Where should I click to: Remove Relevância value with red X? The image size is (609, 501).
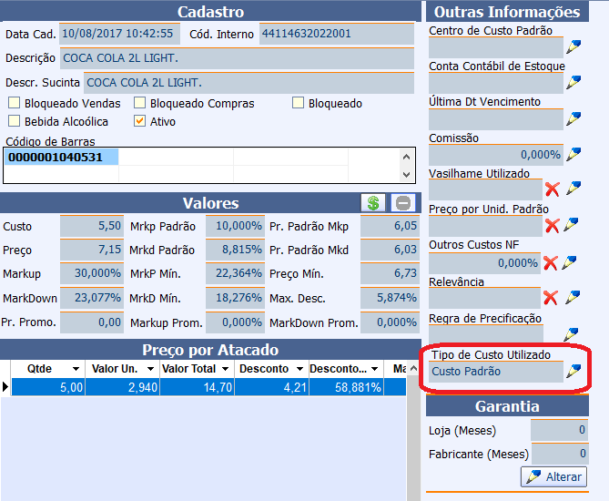552,298
